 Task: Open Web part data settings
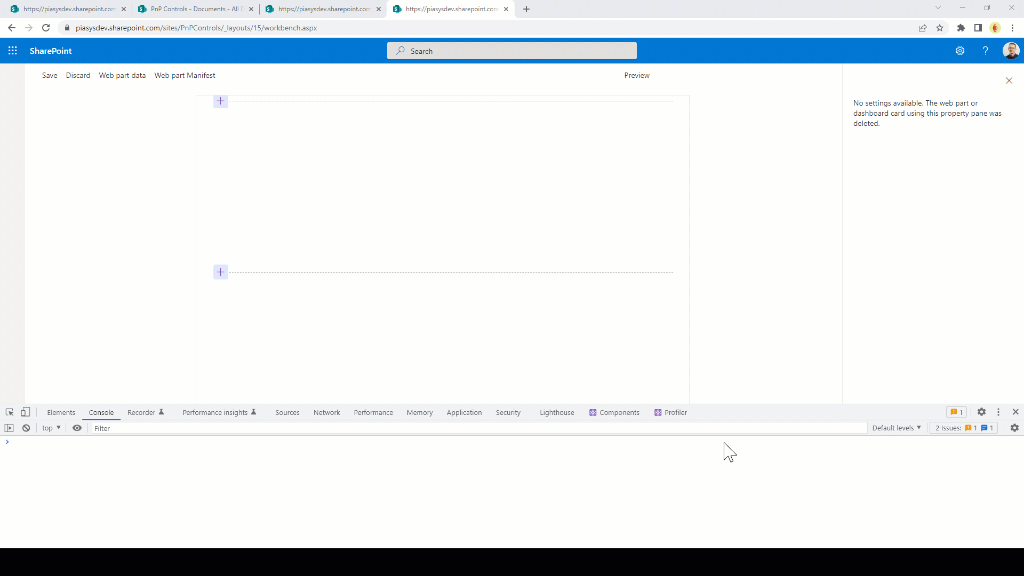click(x=122, y=75)
